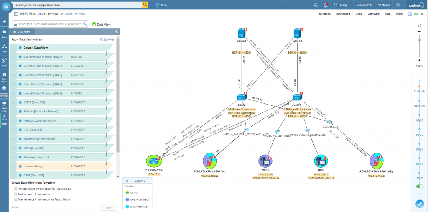Open Site in the left sidebar
Image resolution: width=428 pixels, height=212 pixels.
tap(4, 48)
